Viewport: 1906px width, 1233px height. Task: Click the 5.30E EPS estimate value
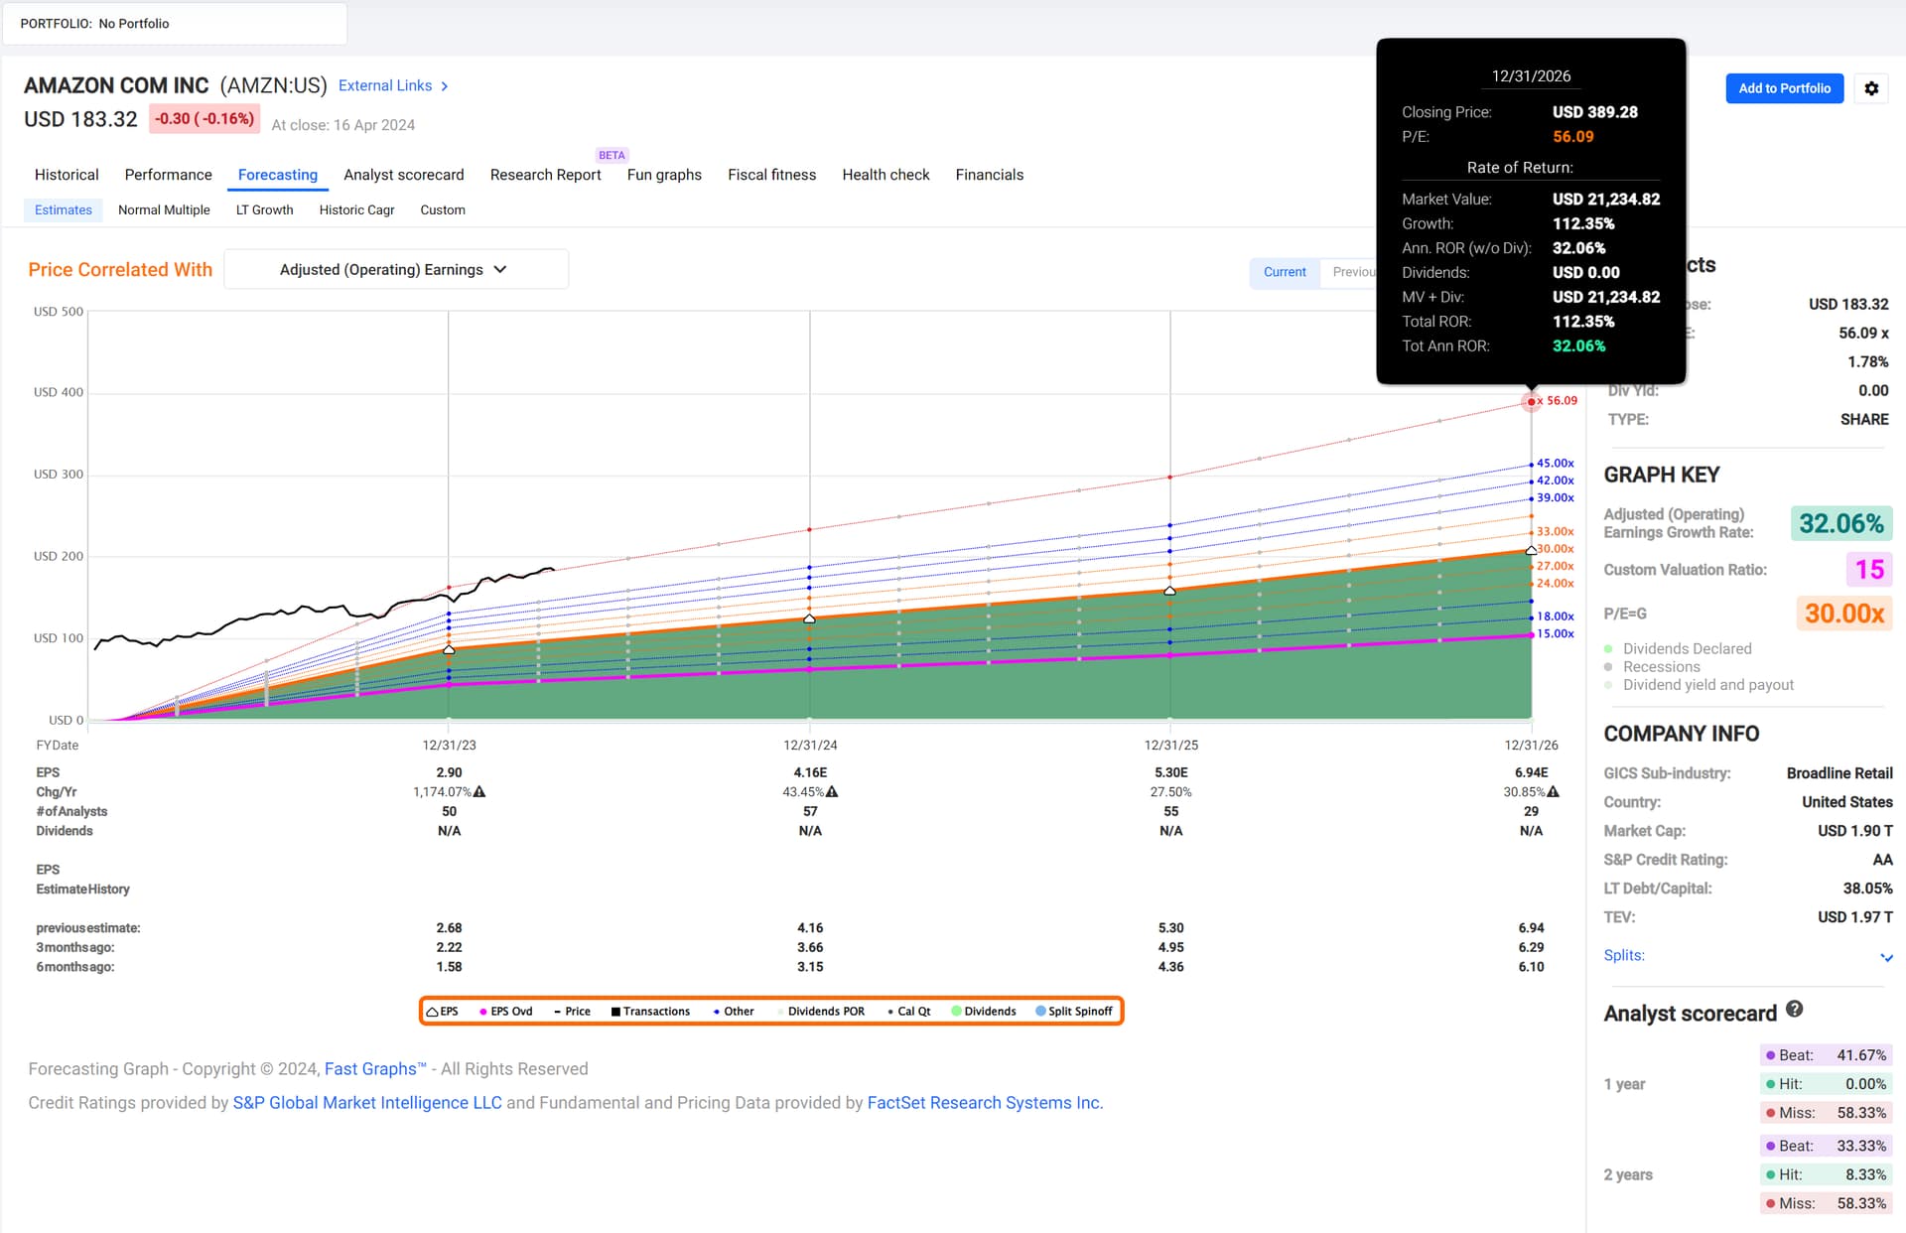[x=1170, y=772]
